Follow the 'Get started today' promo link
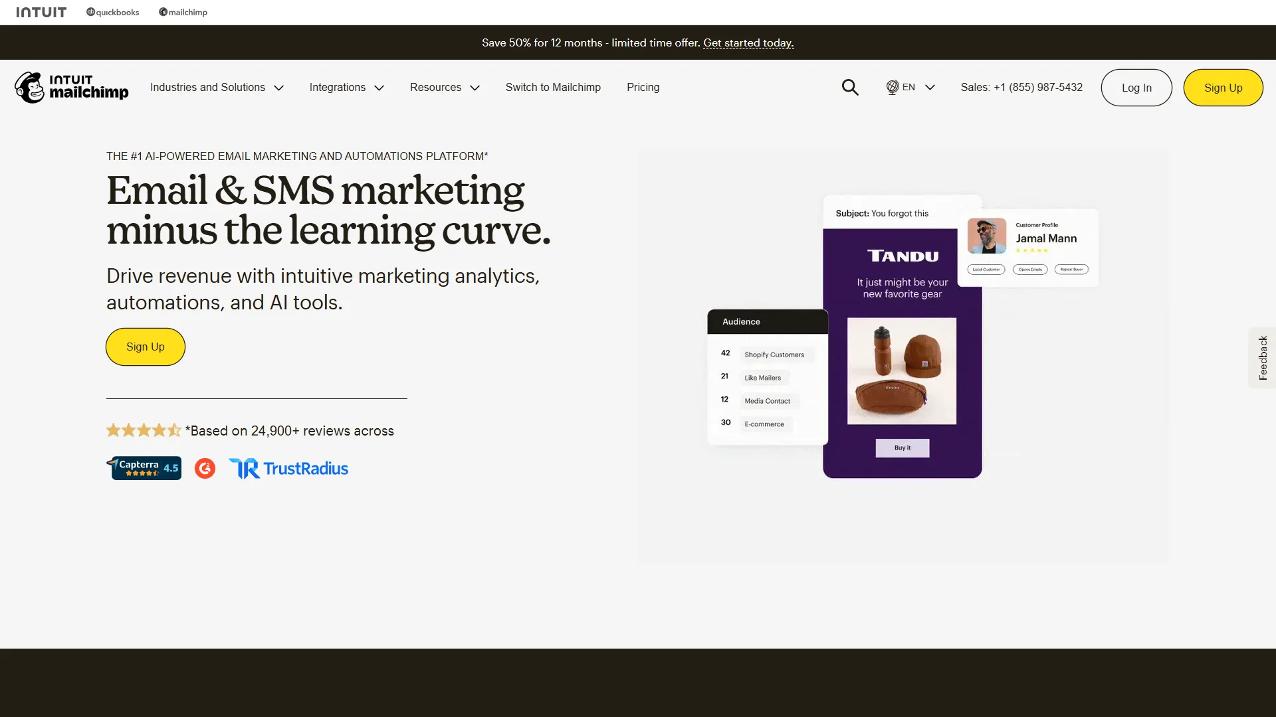1276x717 pixels. tap(748, 42)
